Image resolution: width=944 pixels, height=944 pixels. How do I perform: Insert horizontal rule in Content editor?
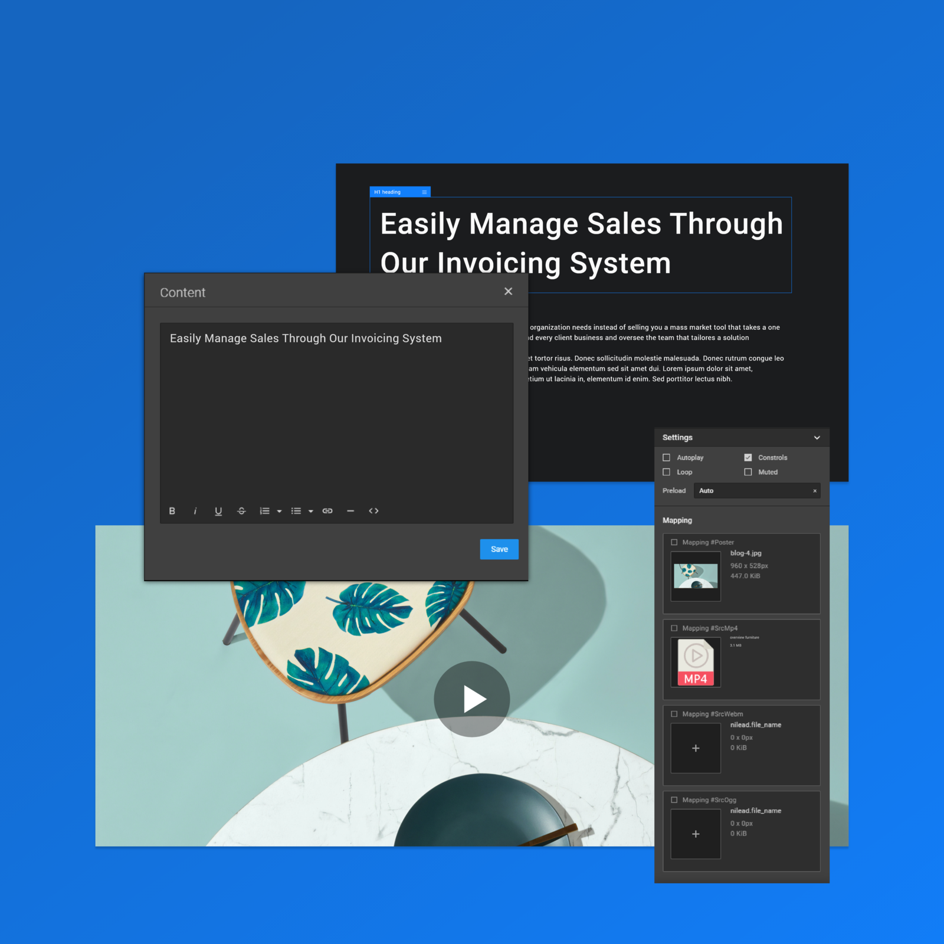[x=350, y=511]
